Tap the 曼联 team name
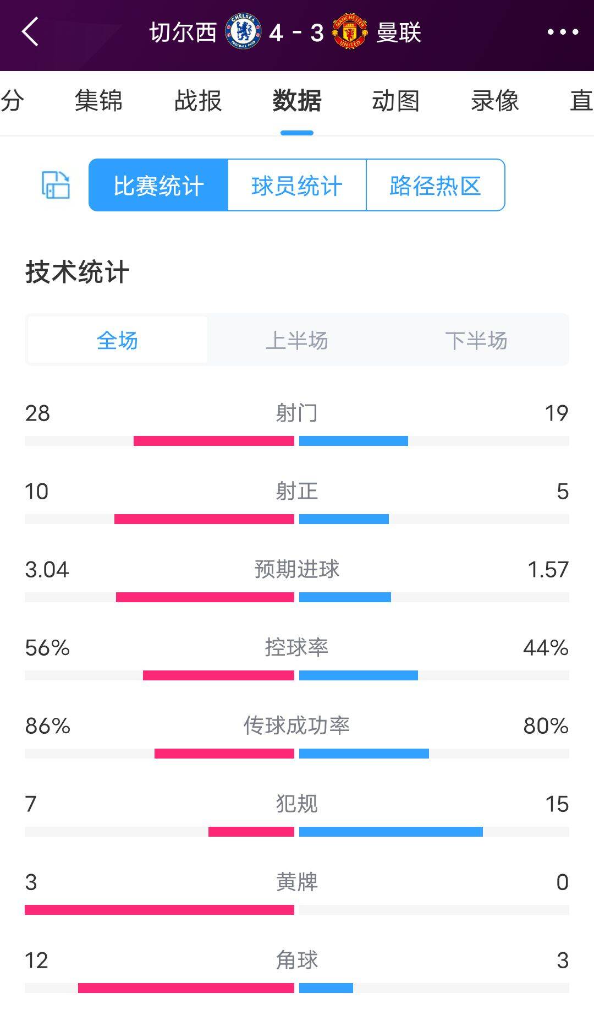 (399, 32)
